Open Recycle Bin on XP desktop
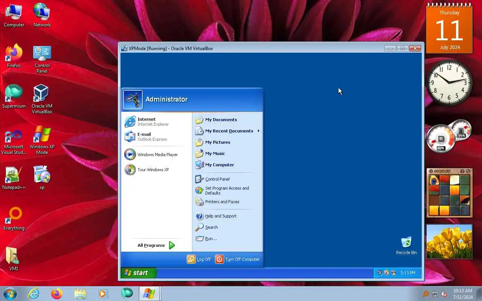The height and width of the screenshot is (301, 482). [406, 246]
